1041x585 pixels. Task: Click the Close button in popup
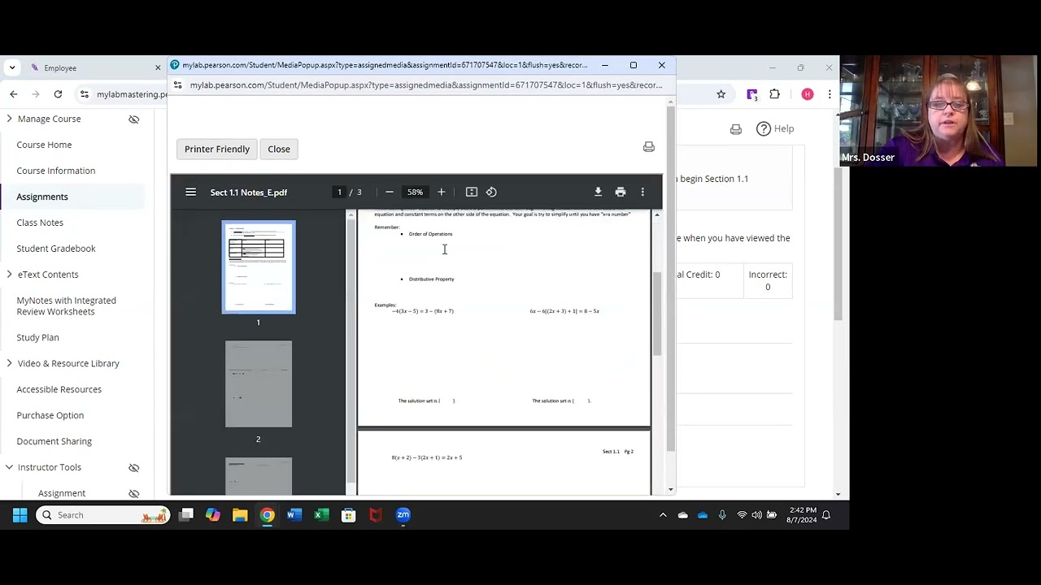pos(279,149)
